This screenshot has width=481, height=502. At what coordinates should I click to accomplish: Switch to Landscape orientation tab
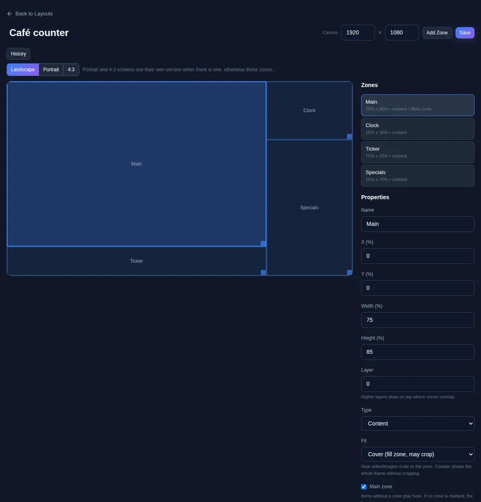[23, 70]
